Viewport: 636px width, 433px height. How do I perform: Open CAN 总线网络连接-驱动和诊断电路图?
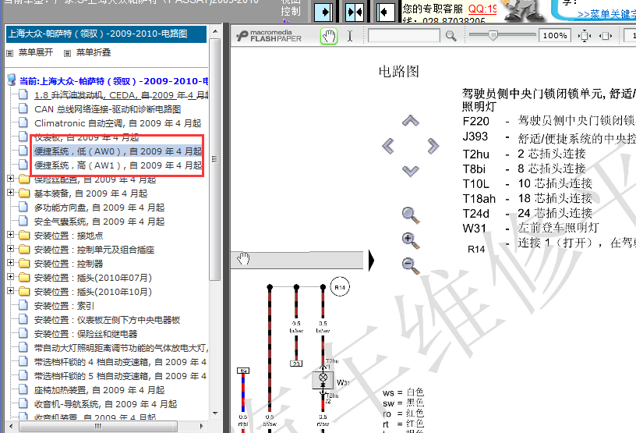pos(108,109)
